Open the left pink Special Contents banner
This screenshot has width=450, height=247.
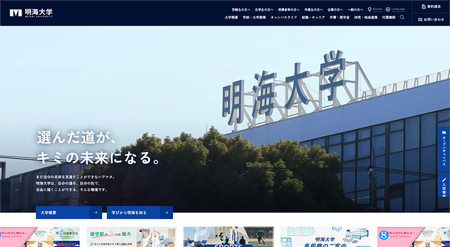(x=39, y=237)
